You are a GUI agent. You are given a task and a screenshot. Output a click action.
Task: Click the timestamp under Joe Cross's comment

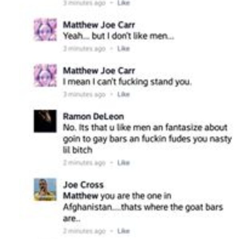click(x=84, y=231)
